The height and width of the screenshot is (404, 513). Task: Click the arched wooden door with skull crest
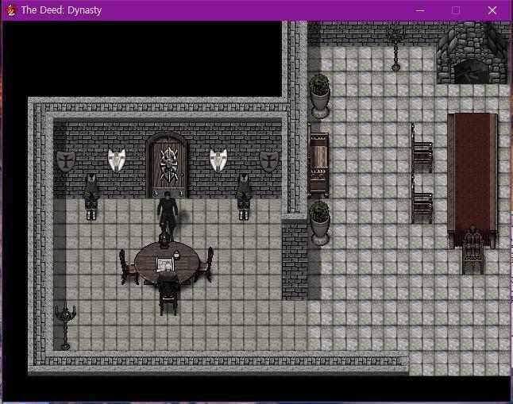click(x=167, y=166)
